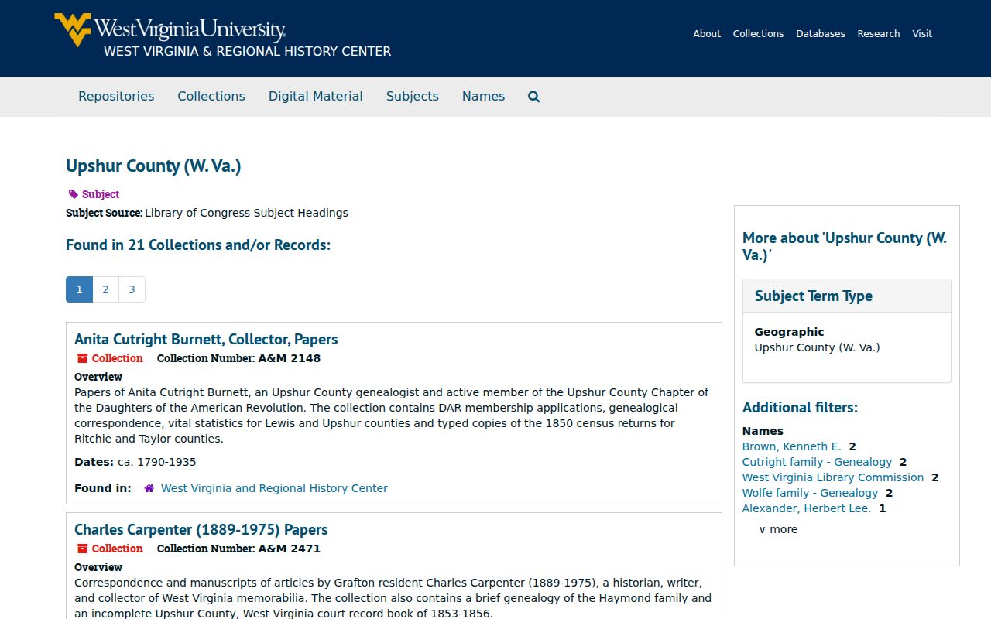Viewport: 991px width, 619px height.
Task: Click the purple Subject tag icon
Action: pyautogui.click(x=73, y=194)
